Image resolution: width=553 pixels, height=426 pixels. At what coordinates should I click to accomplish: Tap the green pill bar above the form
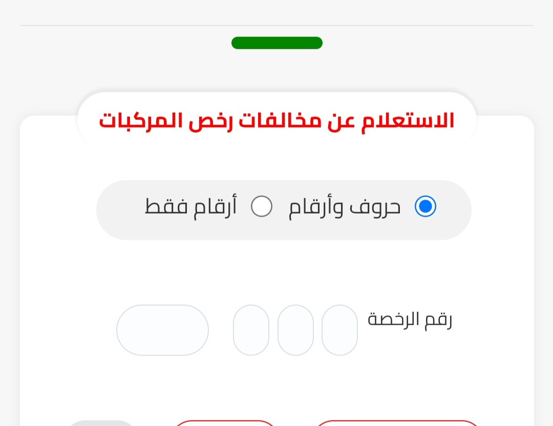pos(276,43)
